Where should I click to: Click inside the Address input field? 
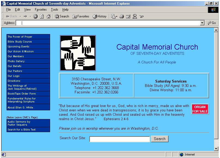108,23
